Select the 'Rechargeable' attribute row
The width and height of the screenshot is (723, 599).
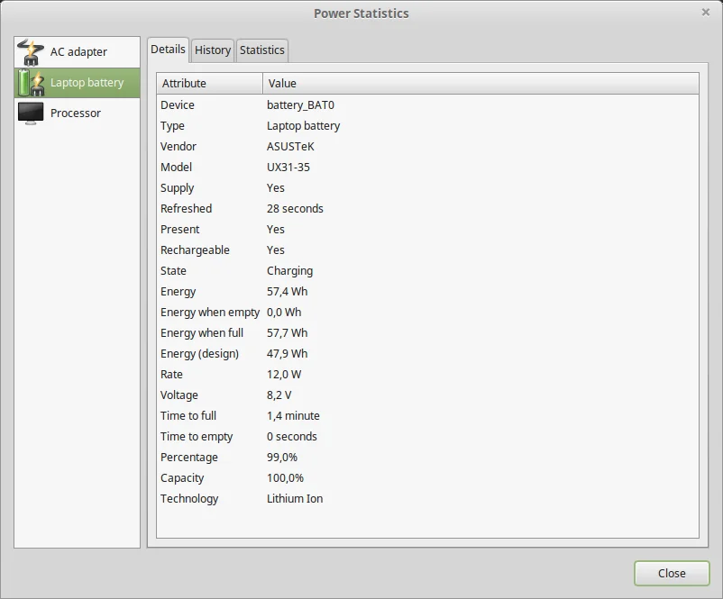click(x=427, y=250)
